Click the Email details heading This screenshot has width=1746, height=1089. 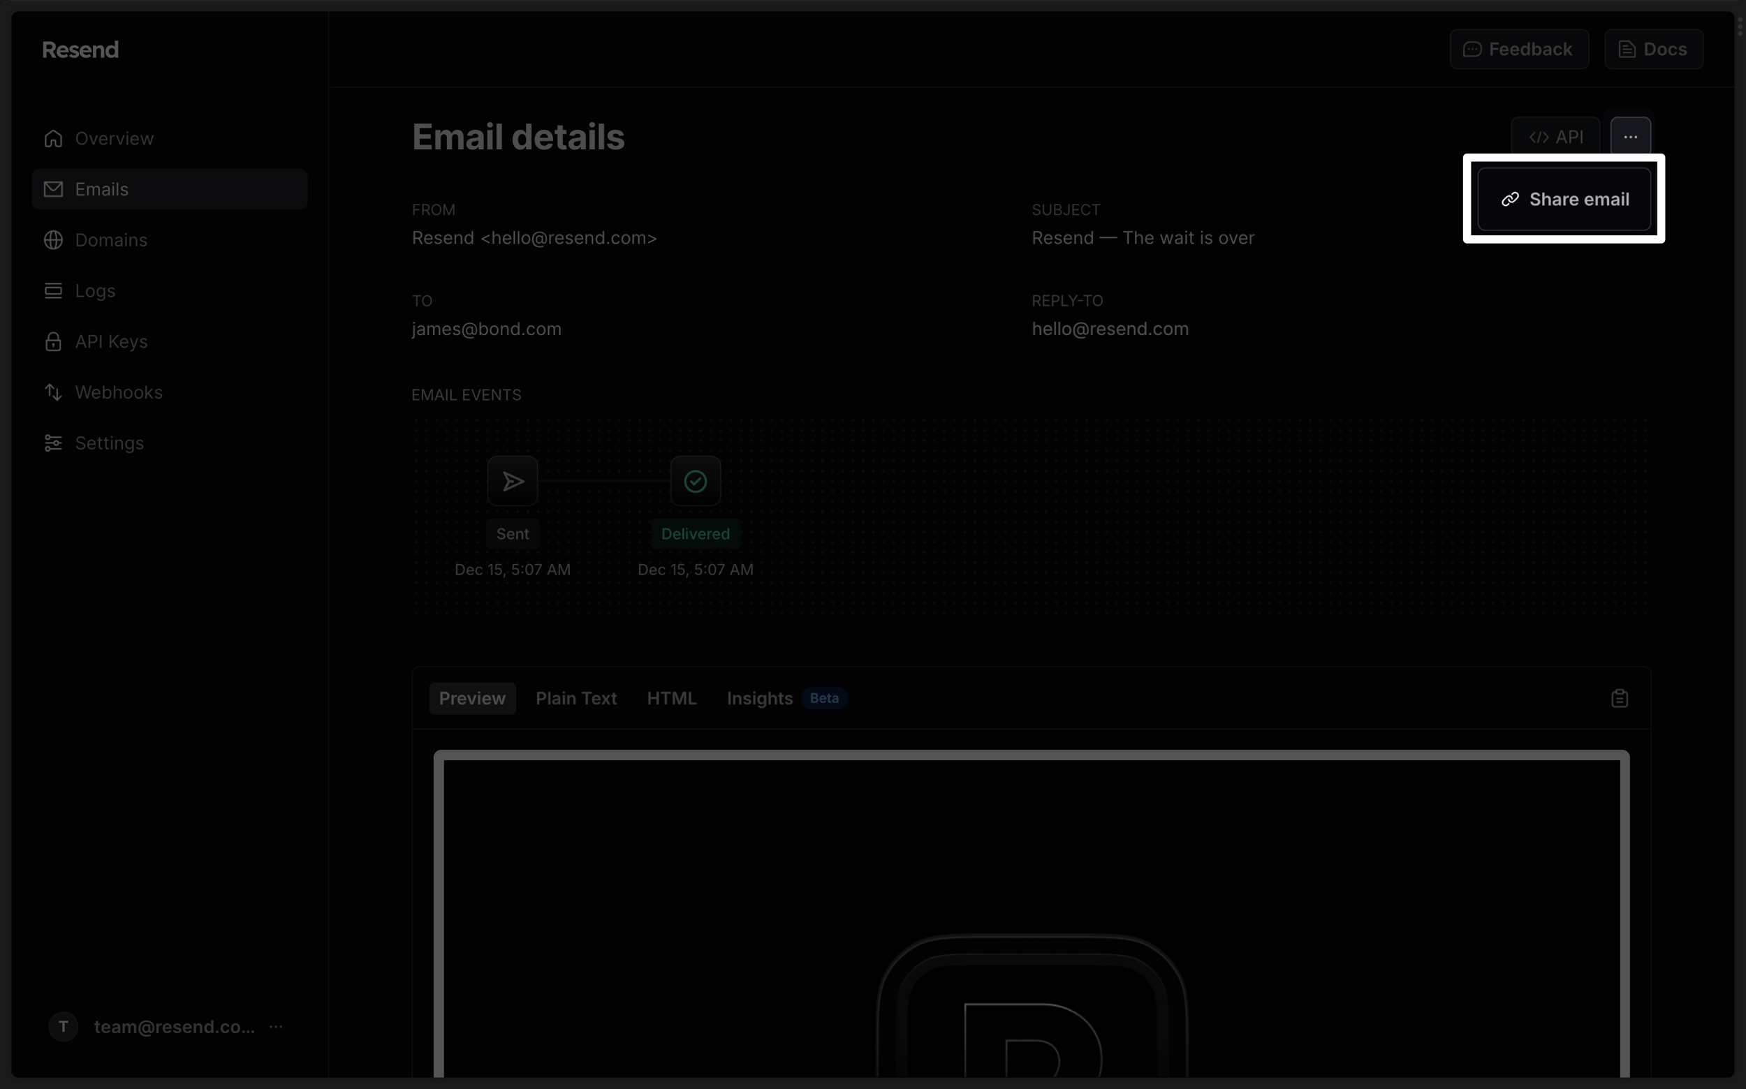coord(518,137)
